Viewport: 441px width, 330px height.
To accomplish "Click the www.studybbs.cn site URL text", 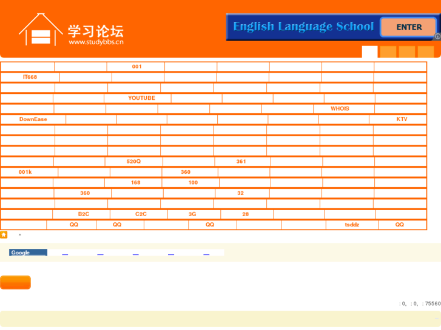I will (x=96, y=42).
